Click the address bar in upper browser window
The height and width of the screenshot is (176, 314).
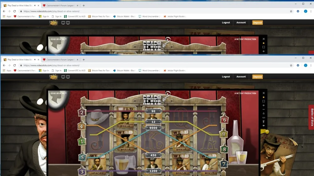tap(154, 11)
